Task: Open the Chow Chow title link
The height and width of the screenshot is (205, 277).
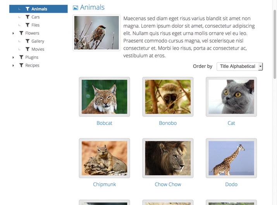Action: (168, 184)
